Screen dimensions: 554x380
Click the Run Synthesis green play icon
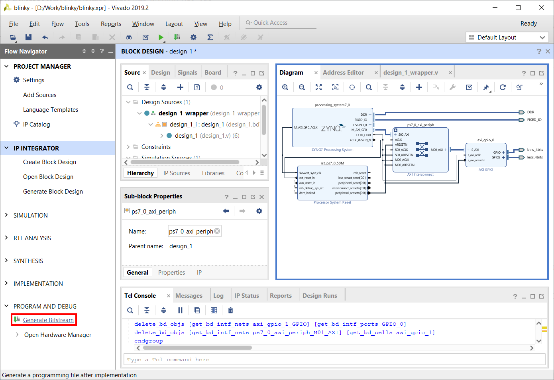pos(161,38)
